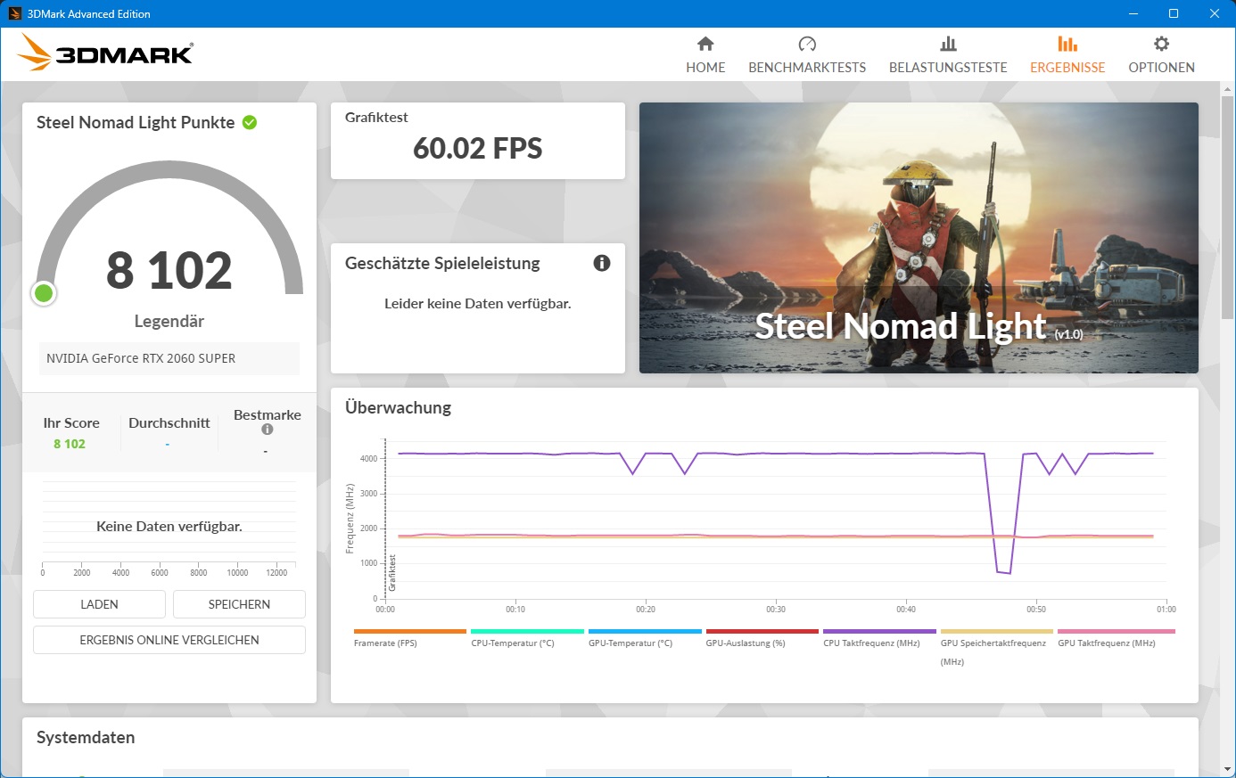Toggle GPU Speichertaktfrequenz legend entry
The height and width of the screenshot is (778, 1236).
tap(996, 648)
